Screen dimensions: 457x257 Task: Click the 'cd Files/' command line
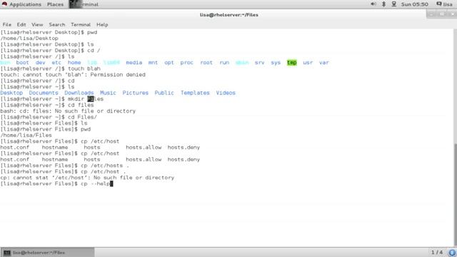[49, 117]
